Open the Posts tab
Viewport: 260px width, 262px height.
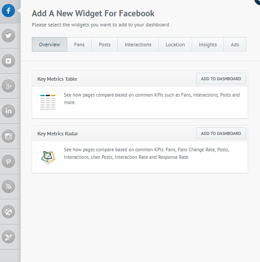pyautogui.click(x=104, y=45)
